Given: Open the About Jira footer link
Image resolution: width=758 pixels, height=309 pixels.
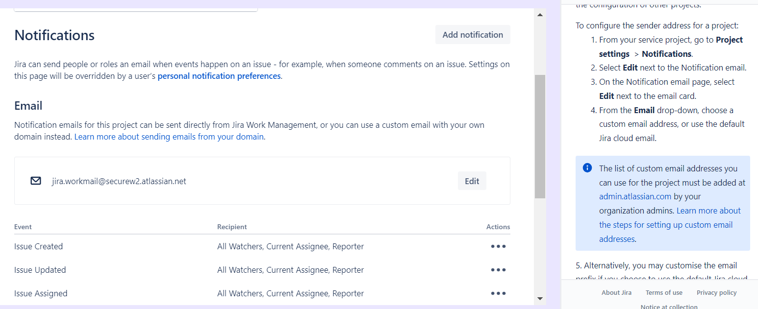Looking at the screenshot, I should click(x=616, y=292).
